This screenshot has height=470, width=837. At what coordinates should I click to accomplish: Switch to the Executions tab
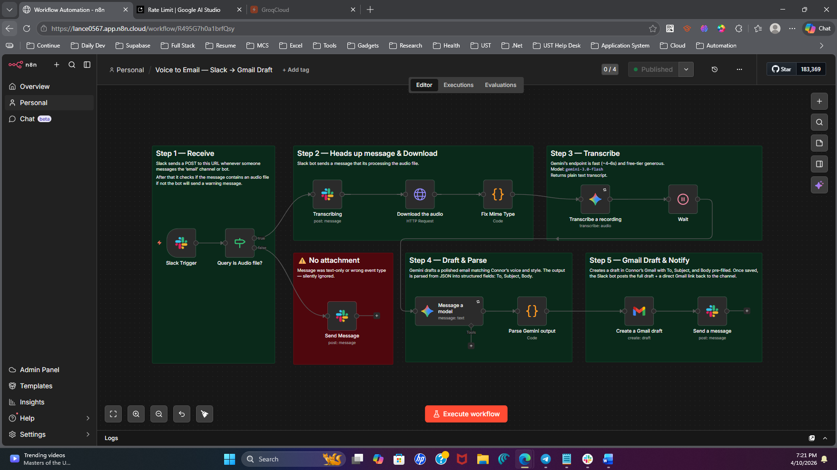point(458,85)
